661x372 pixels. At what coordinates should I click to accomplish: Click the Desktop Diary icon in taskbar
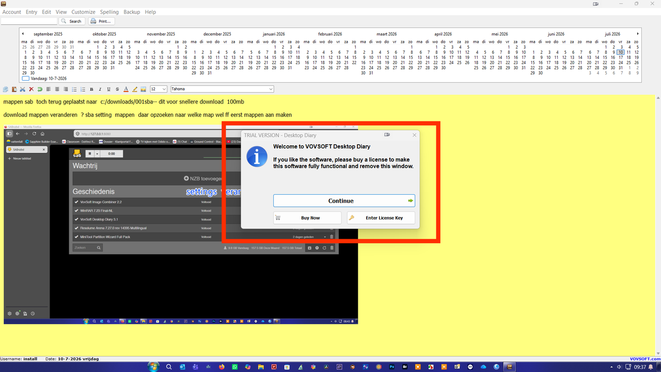tap(510, 367)
